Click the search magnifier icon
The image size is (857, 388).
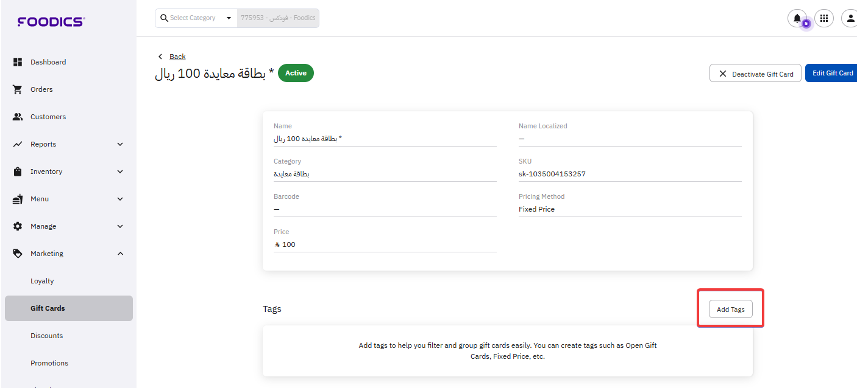(x=164, y=18)
